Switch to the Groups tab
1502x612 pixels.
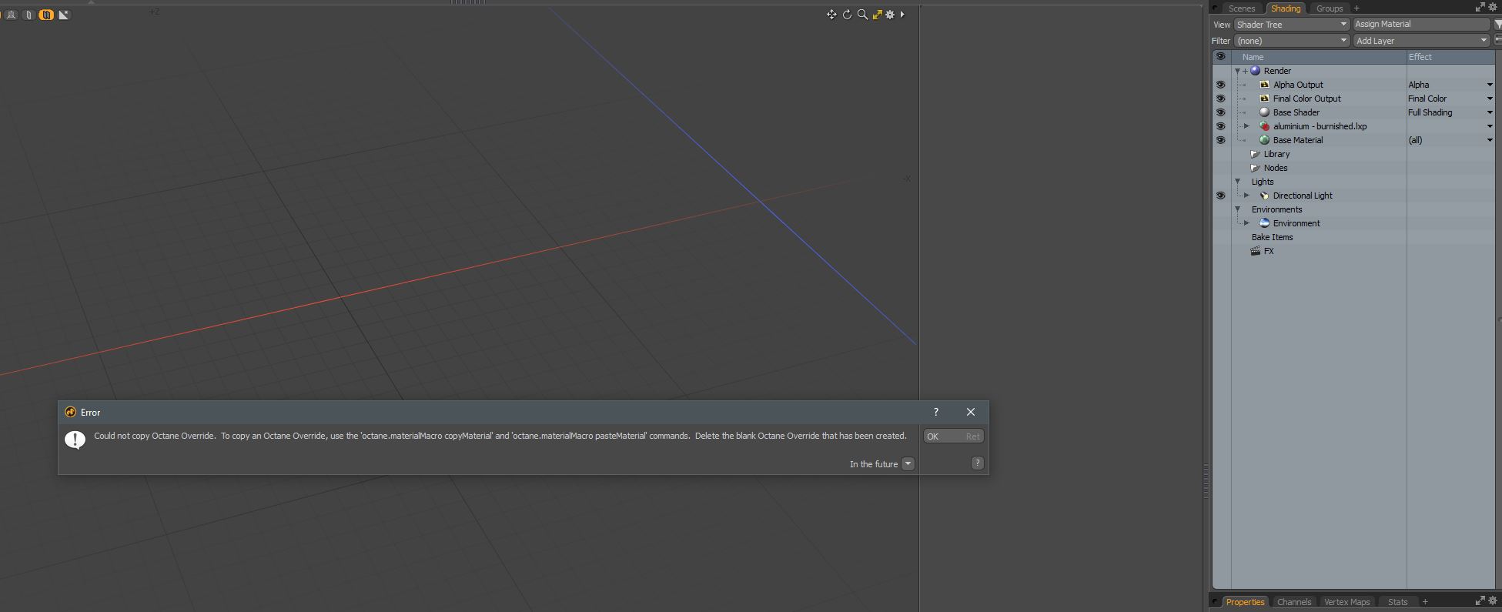coord(1330,8)
